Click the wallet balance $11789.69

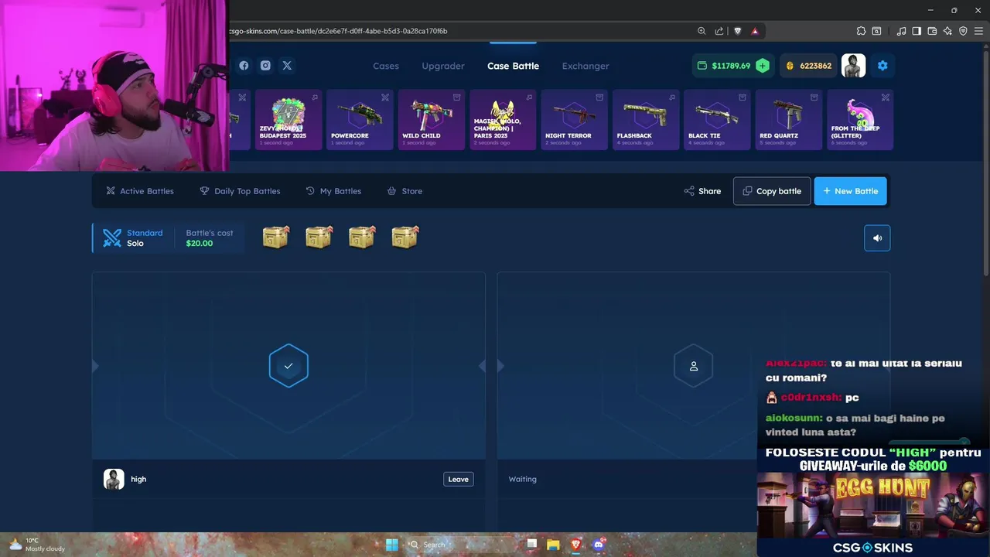(x=724, y=66)
